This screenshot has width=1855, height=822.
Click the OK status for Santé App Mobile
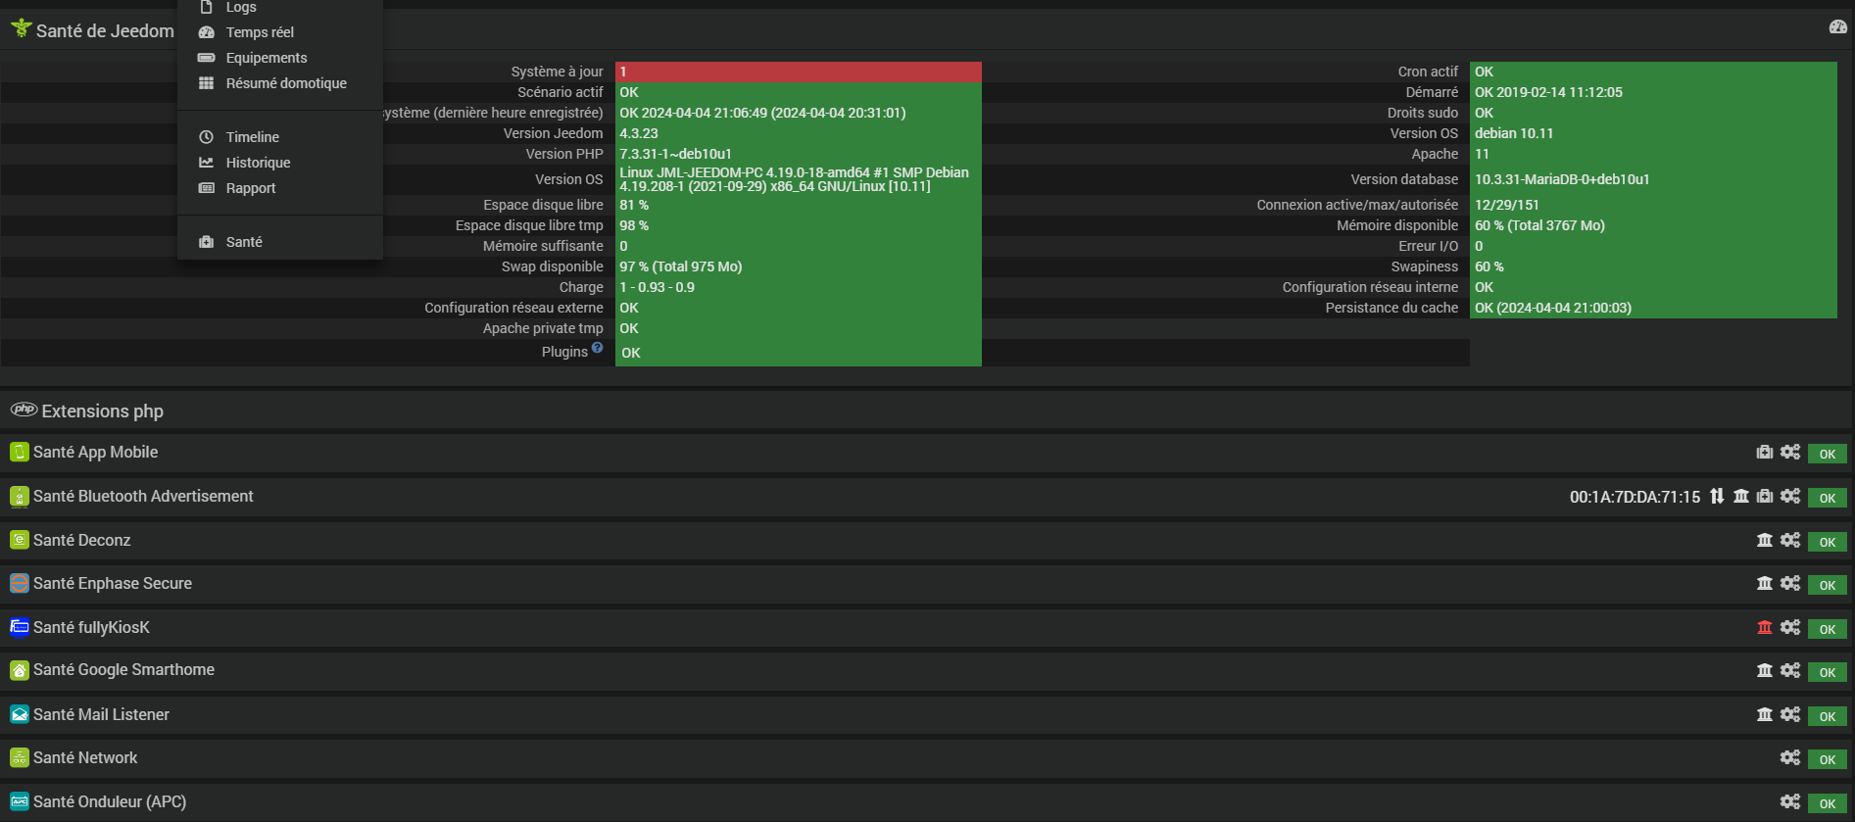1828,454
